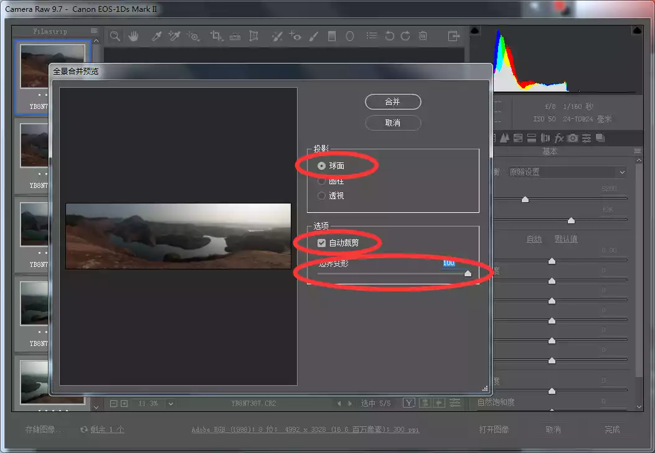Image resolution: width=655 pixels, height=453 pixels.
Task: Select the 圆柱 projection option
Action: [x=321, y=181]
